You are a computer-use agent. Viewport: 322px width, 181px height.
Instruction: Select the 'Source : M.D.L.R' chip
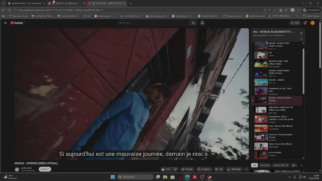pos(281,165)
